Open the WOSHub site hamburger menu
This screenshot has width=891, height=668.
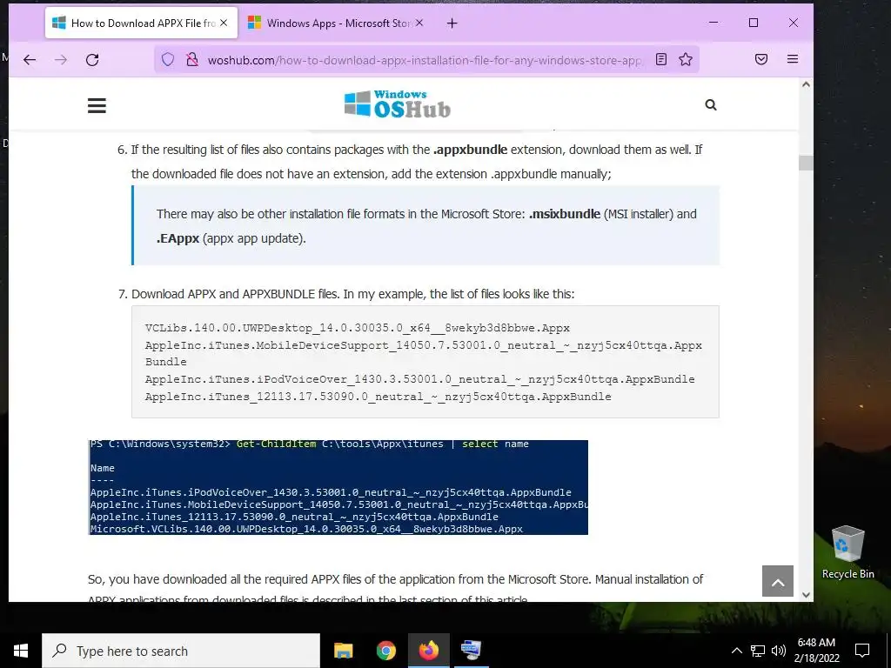point(97,105)
